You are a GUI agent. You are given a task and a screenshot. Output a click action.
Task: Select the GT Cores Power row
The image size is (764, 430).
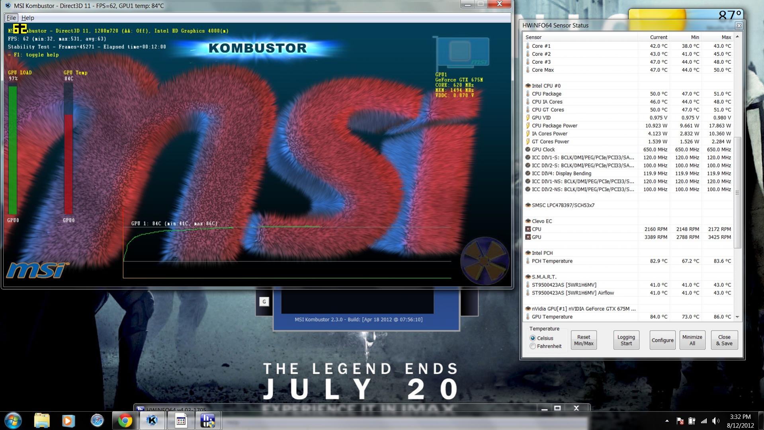pos(628,141)
